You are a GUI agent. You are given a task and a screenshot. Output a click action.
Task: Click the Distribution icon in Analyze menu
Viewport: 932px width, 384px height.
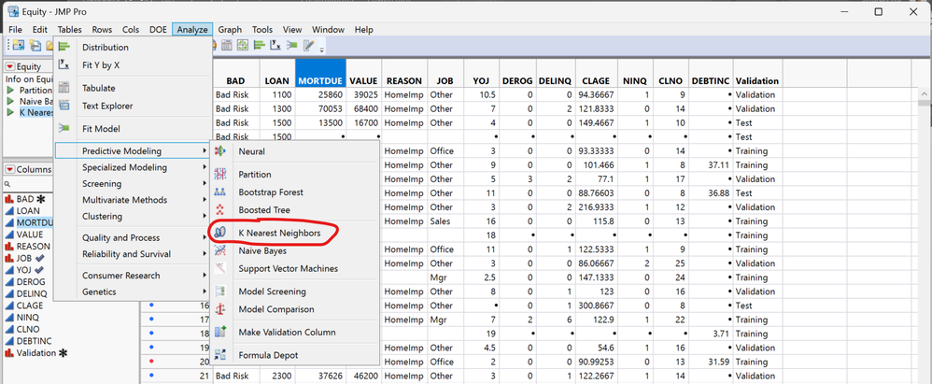64,48
